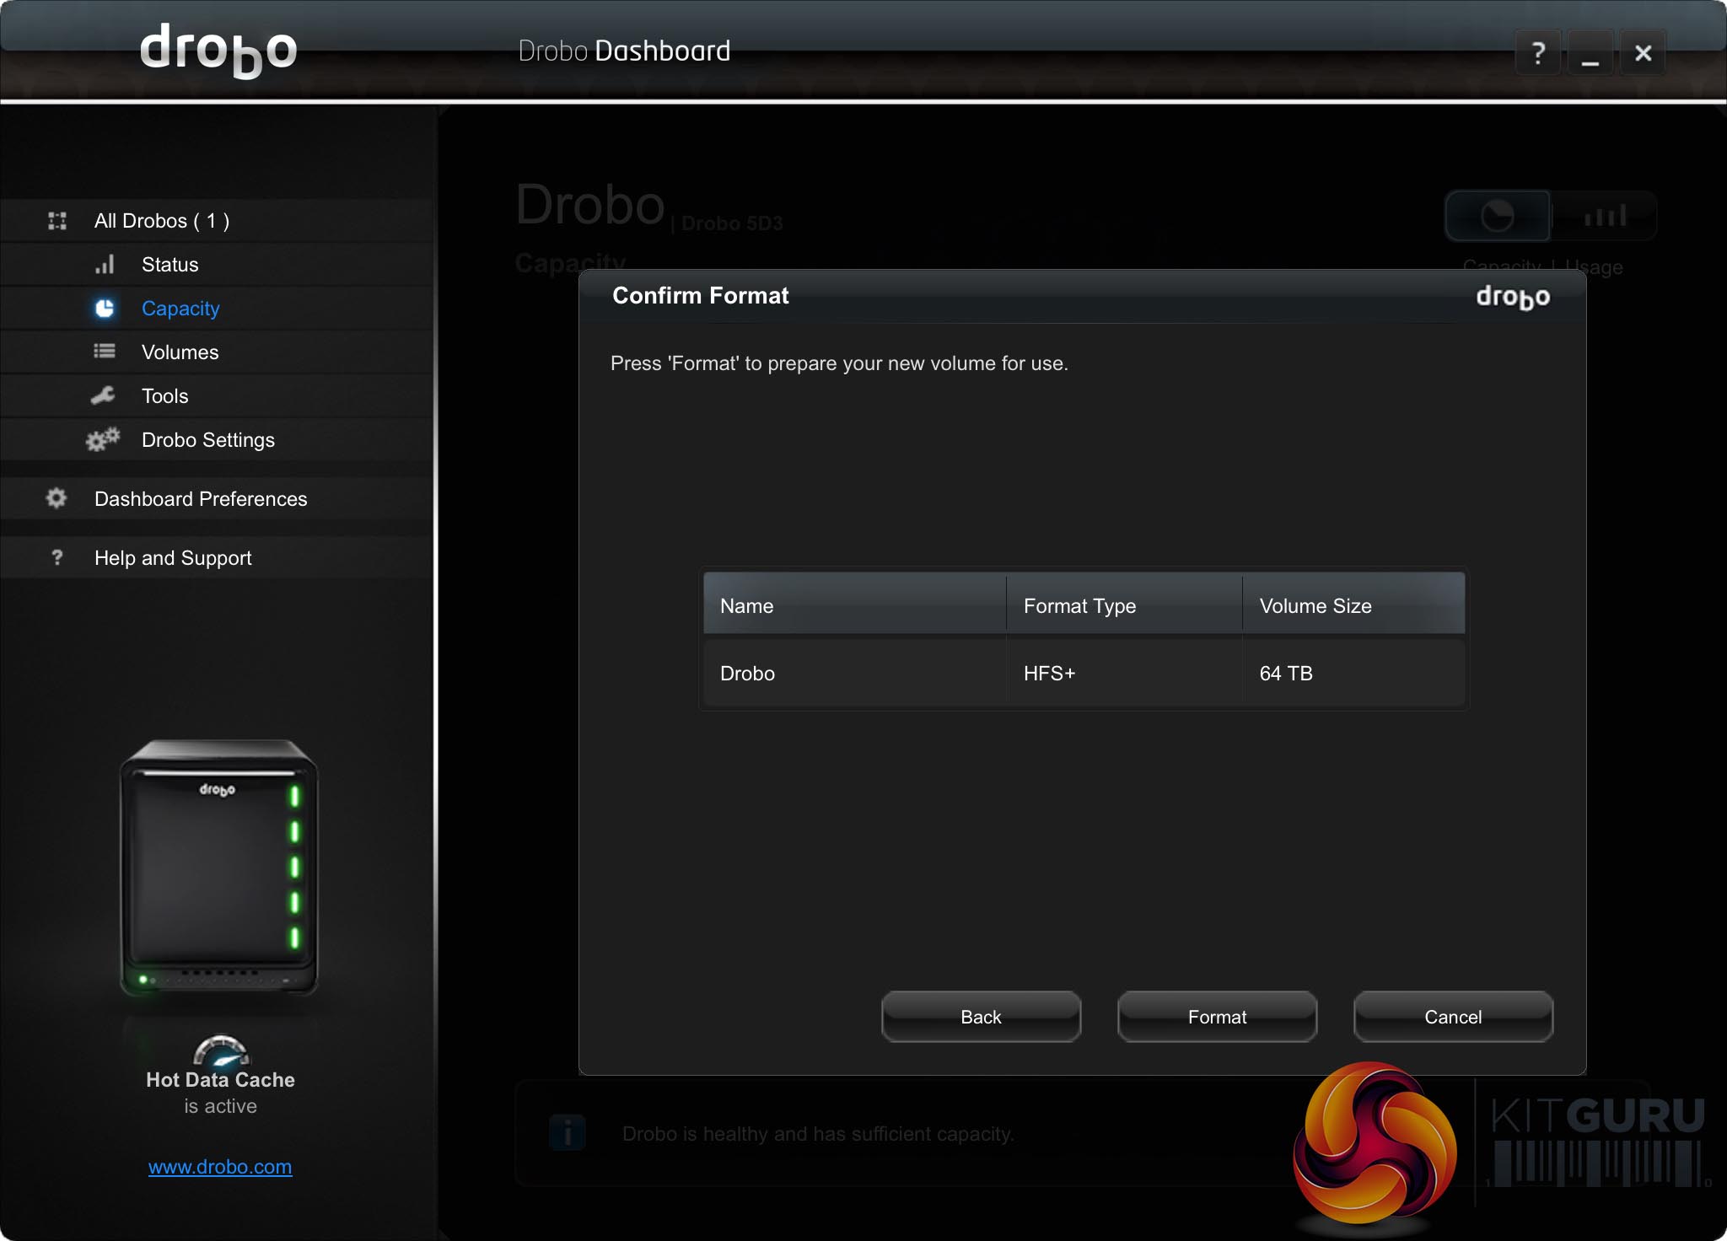Cancel the Confirm Format dialog
Viewport: 1727px width, 1241px height.
[1452, 1017]
